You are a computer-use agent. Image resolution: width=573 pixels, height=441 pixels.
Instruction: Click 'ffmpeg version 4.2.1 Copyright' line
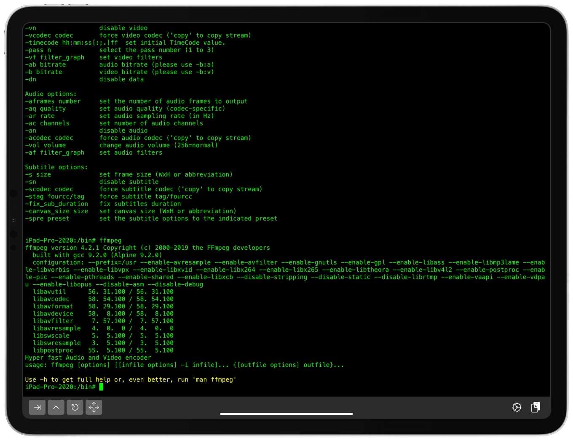click(x=147, y=248)
